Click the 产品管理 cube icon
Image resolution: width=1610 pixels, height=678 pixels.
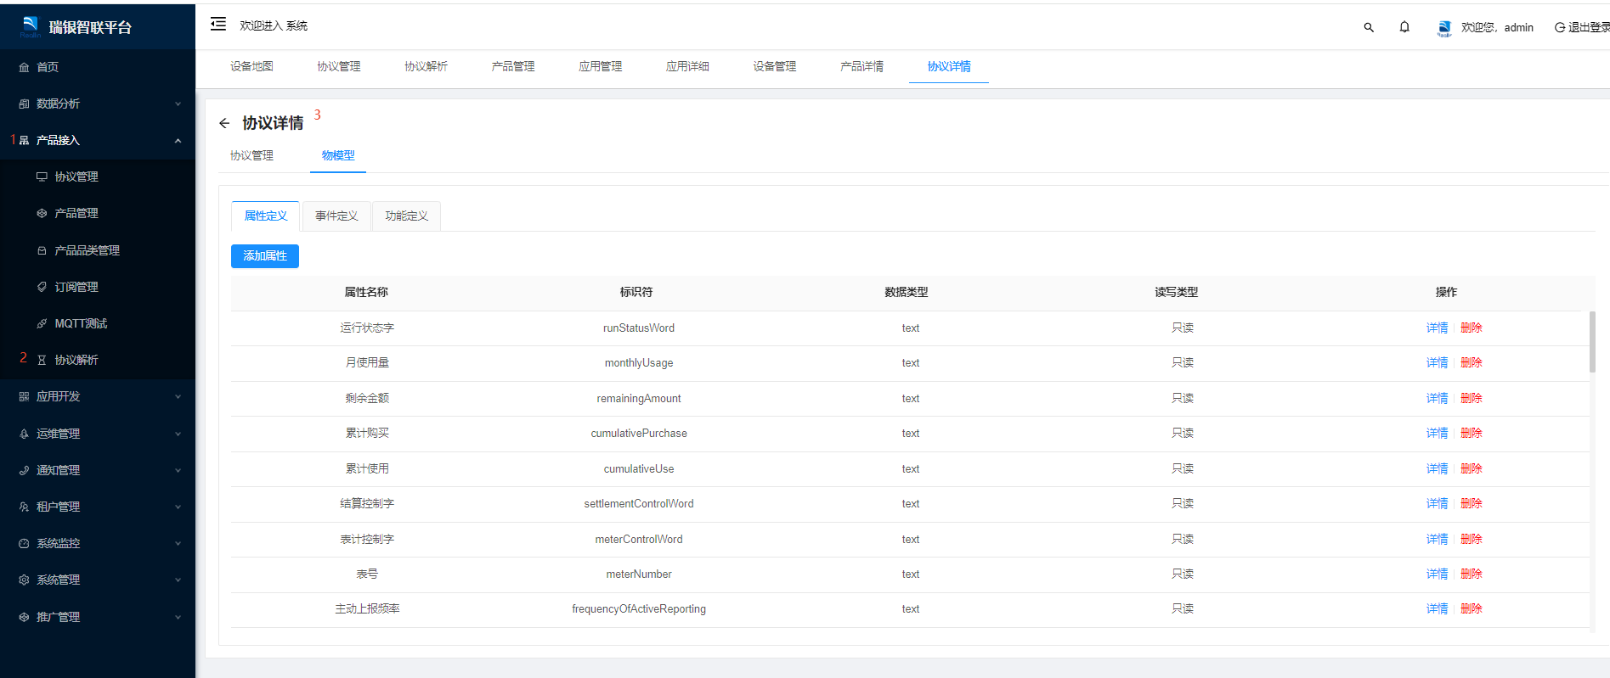[42, 213]
